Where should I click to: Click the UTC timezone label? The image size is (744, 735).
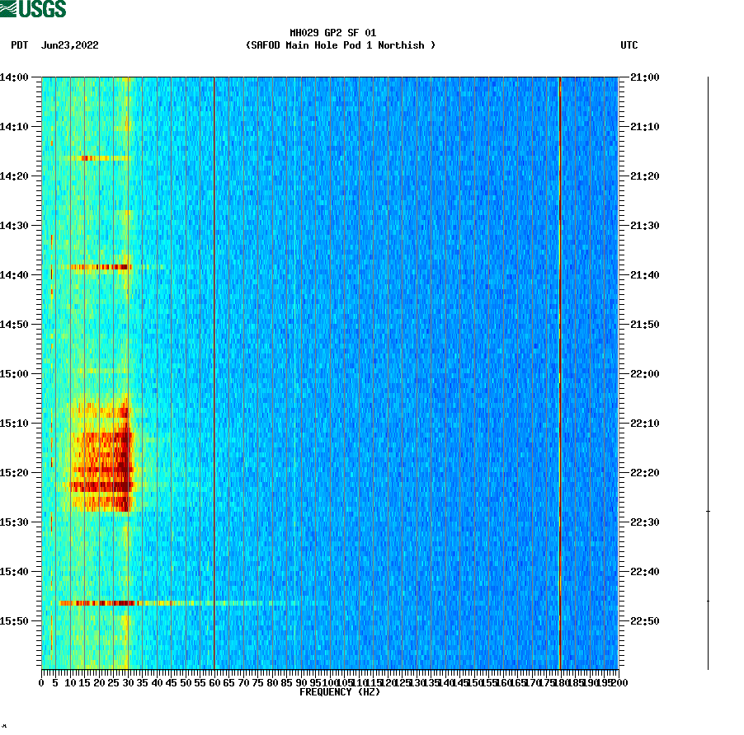coord(630,46)
